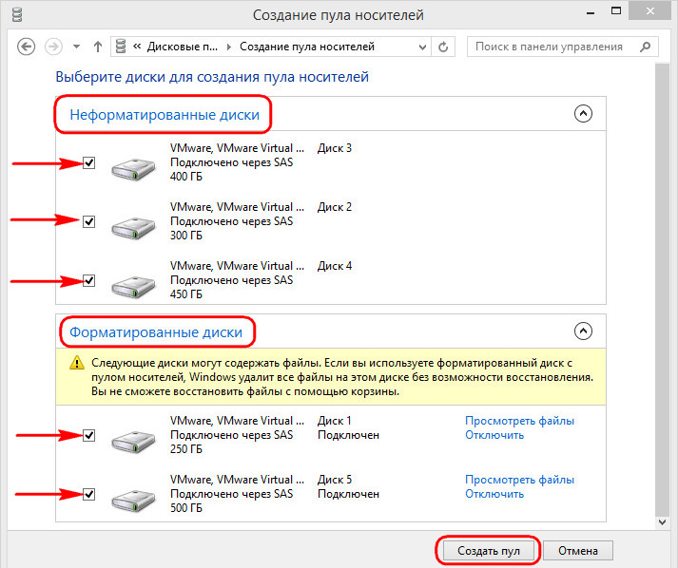Click the Дисковые п... breadcrumb
The image size is (678, 568).
(182, 47)
